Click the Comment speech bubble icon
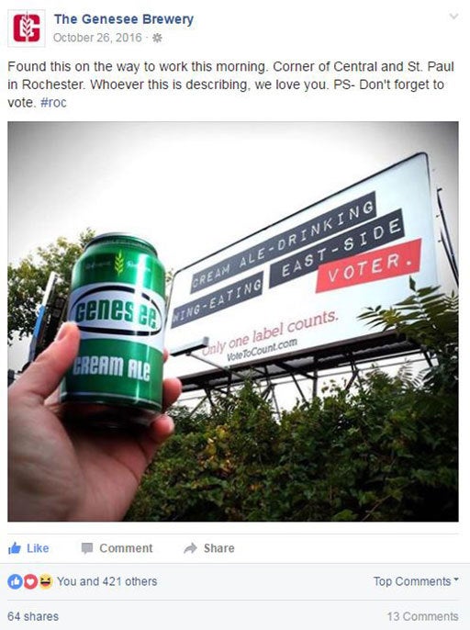 (87, 548)
